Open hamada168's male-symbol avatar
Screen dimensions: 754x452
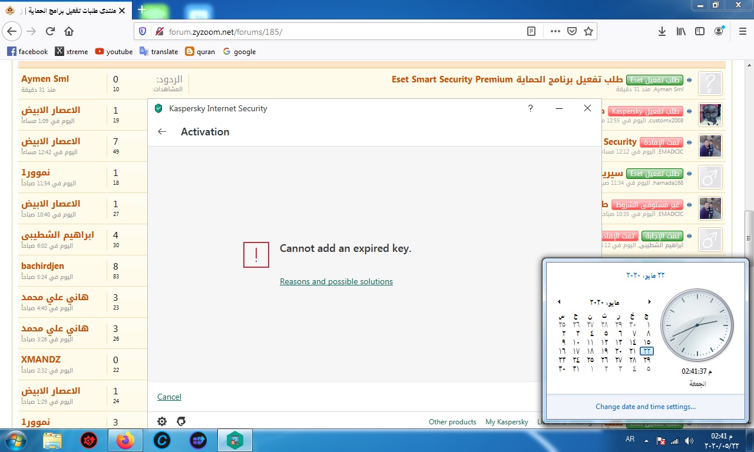[x=710, y=177]
